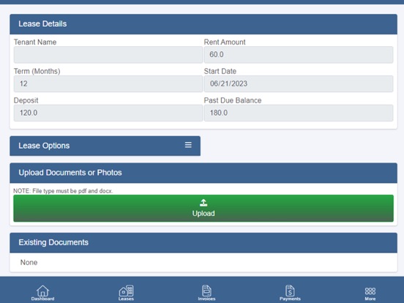Click the Lease Options header title

pos(44,146)
